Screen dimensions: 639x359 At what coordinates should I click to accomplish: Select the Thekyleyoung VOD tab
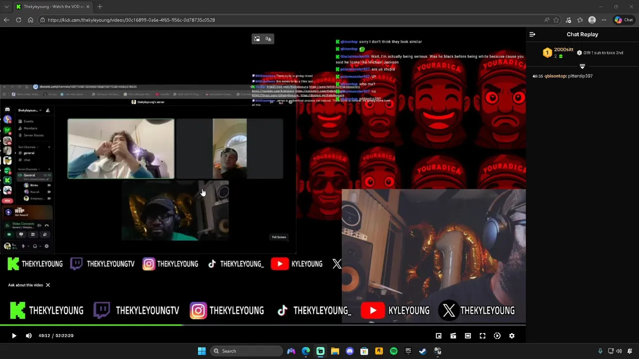pos(52,6)
